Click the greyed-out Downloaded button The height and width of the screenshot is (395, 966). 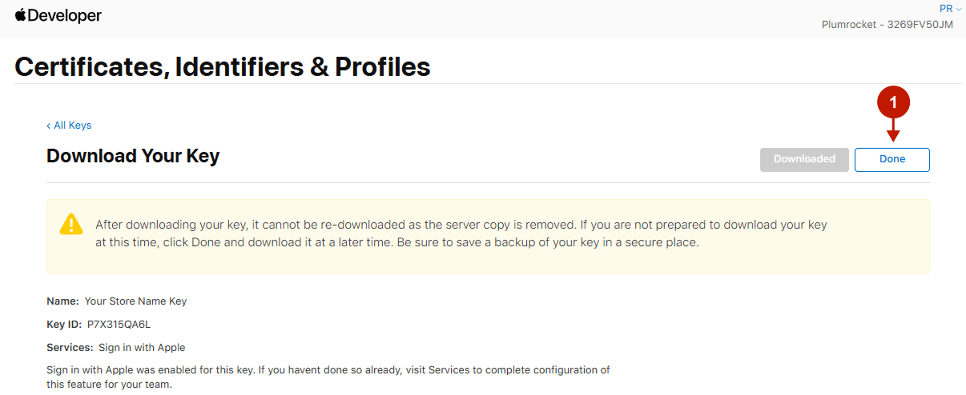coord(803,159)
